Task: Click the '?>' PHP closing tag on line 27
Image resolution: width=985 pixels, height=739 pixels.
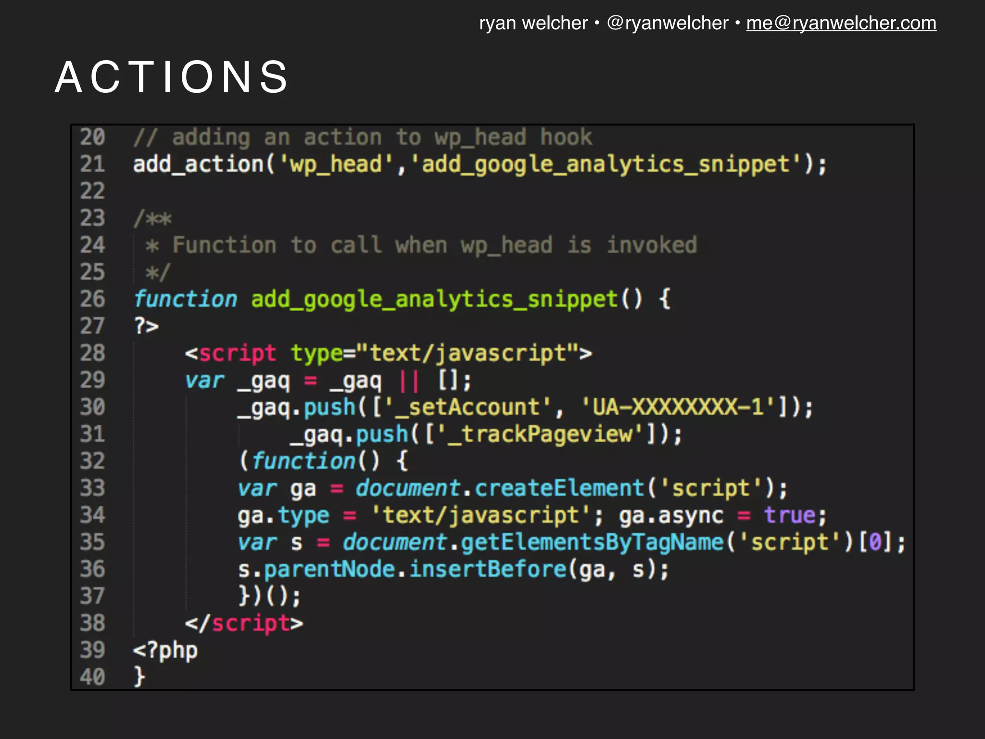Action: tap(146, 326)
